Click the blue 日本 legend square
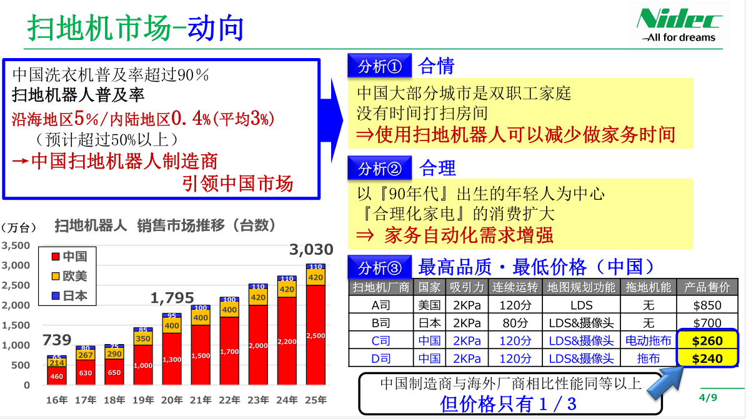This screenshot has height=419, width=746. [x=55, y=295]
